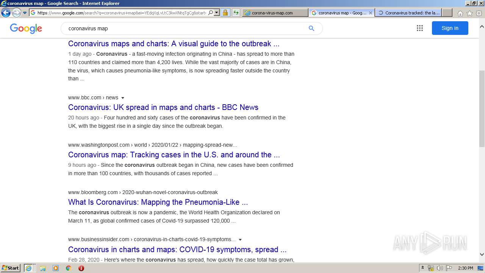Screen dimensions: 485x273
Task: Expand the businessinsider.com result options arrow
Action: 240,240
